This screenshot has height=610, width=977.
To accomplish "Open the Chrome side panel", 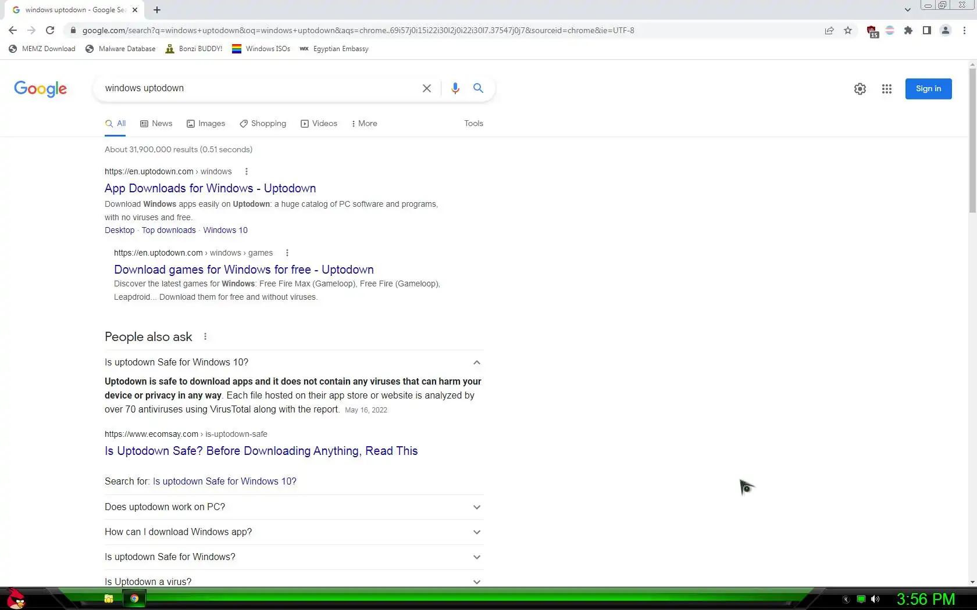I will [927, 30].
